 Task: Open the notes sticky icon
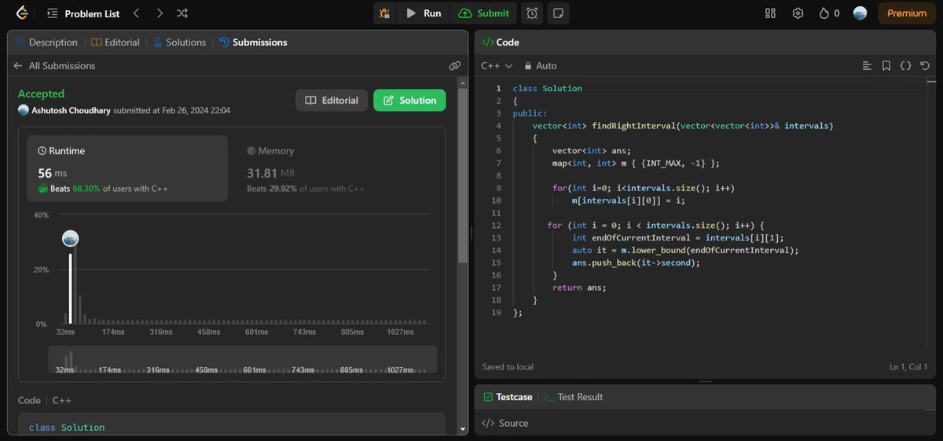tap(558, 13)
